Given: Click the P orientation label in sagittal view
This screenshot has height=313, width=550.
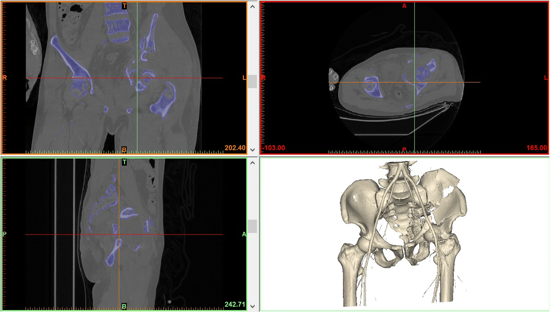Looking at the screenshot, I should (5, 234).
